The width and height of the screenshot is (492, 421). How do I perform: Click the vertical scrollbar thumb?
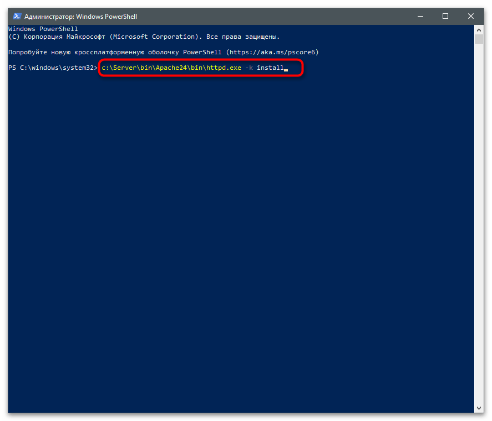click(x=479, y=40)
